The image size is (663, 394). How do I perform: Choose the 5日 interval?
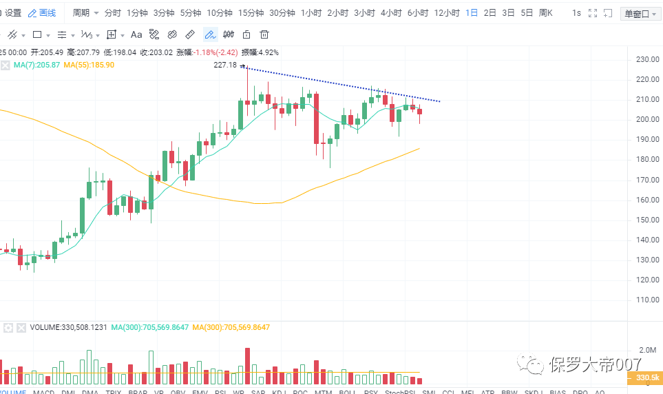pyautogui.click(x=527, y=13)
